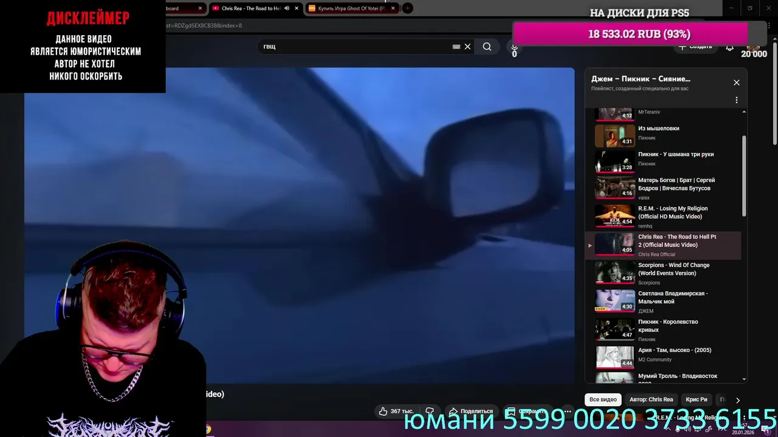Mute the Chris Rea tab via speaker icon

coord(287,8)
